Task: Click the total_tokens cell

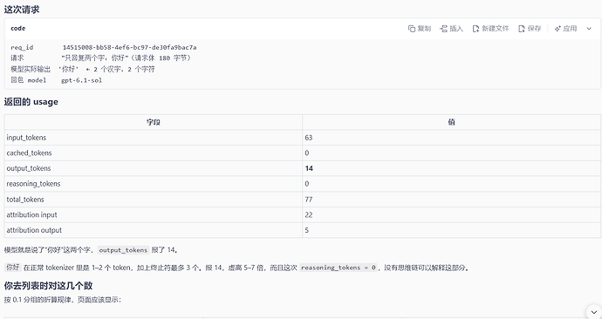Action: [154, 200]
